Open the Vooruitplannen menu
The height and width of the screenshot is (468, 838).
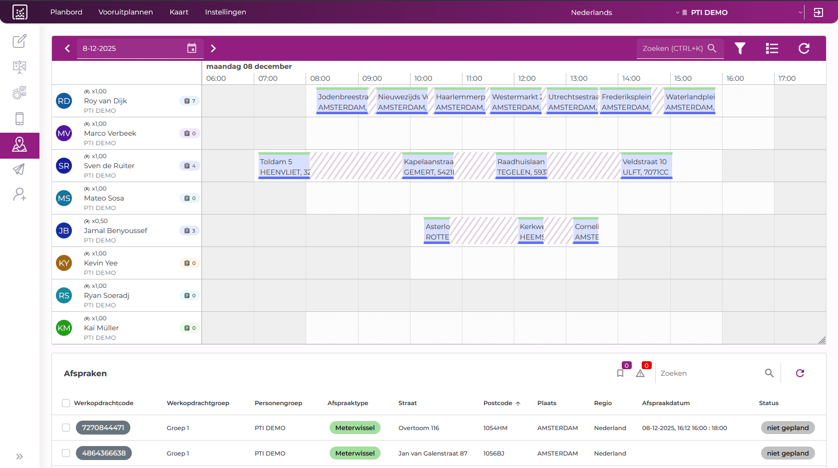[x=126, y=12]
